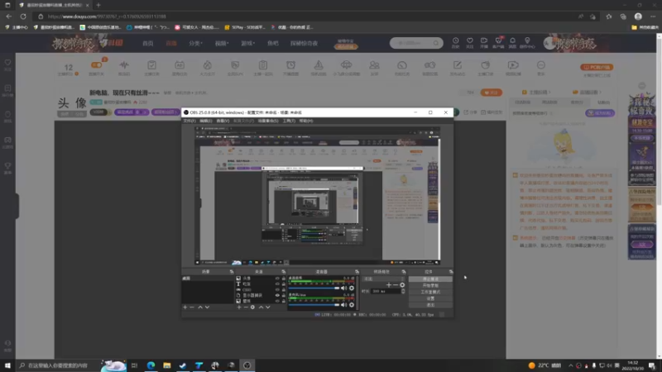
Task: Open the 帮助(H) menu in OBS
Action: pos(306,121)
